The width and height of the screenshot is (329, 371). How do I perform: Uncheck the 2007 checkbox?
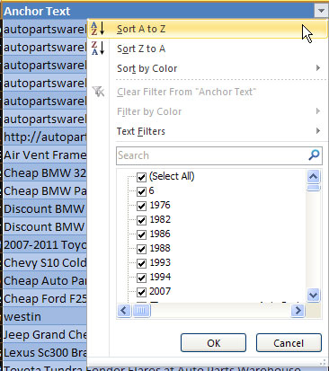141,292
